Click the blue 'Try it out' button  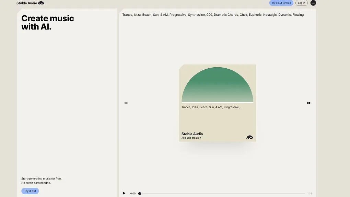tap(30, 191)
